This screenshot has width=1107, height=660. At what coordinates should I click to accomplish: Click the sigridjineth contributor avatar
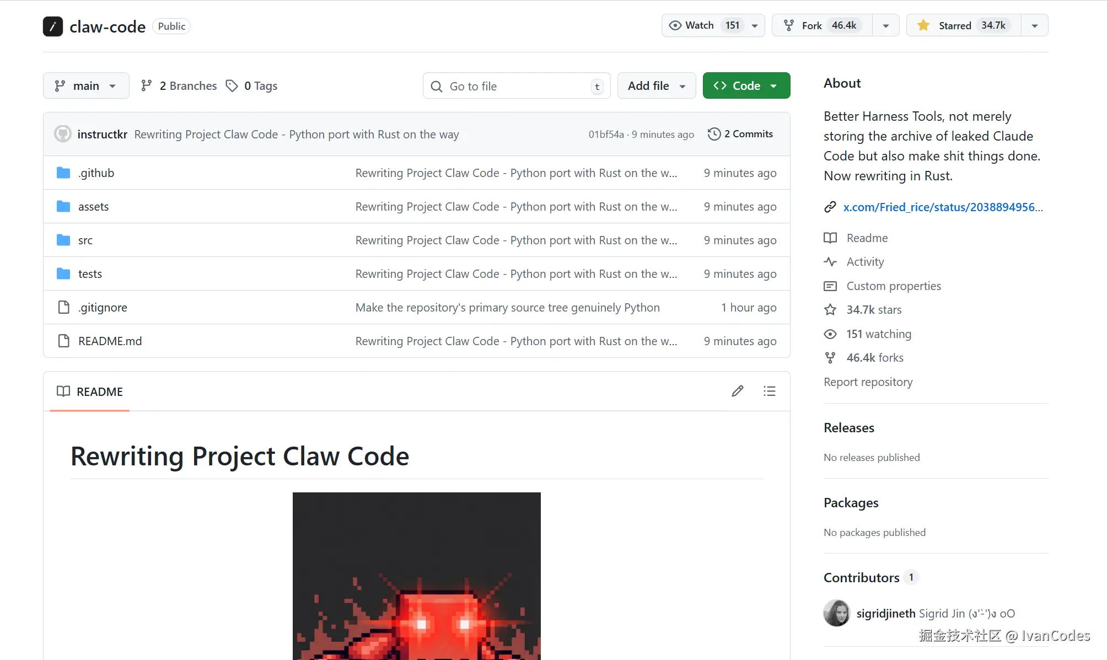[837, 613]
